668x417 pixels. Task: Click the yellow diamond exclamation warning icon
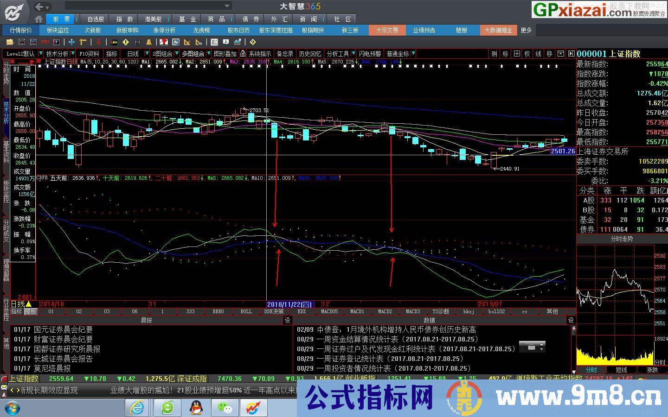point(126,42)
